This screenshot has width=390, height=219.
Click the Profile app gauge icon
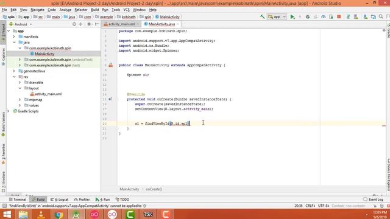coord(324,17)
